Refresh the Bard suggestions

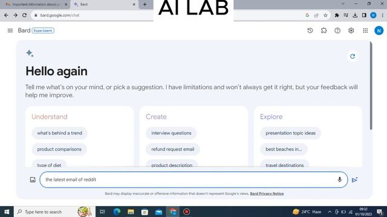[x=353, y=56]
